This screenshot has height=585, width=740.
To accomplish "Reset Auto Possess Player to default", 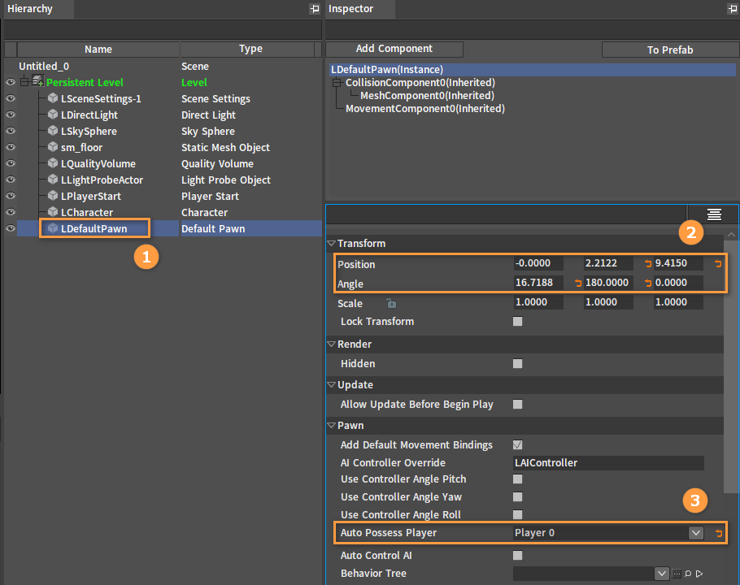I will tap(718, 533).
